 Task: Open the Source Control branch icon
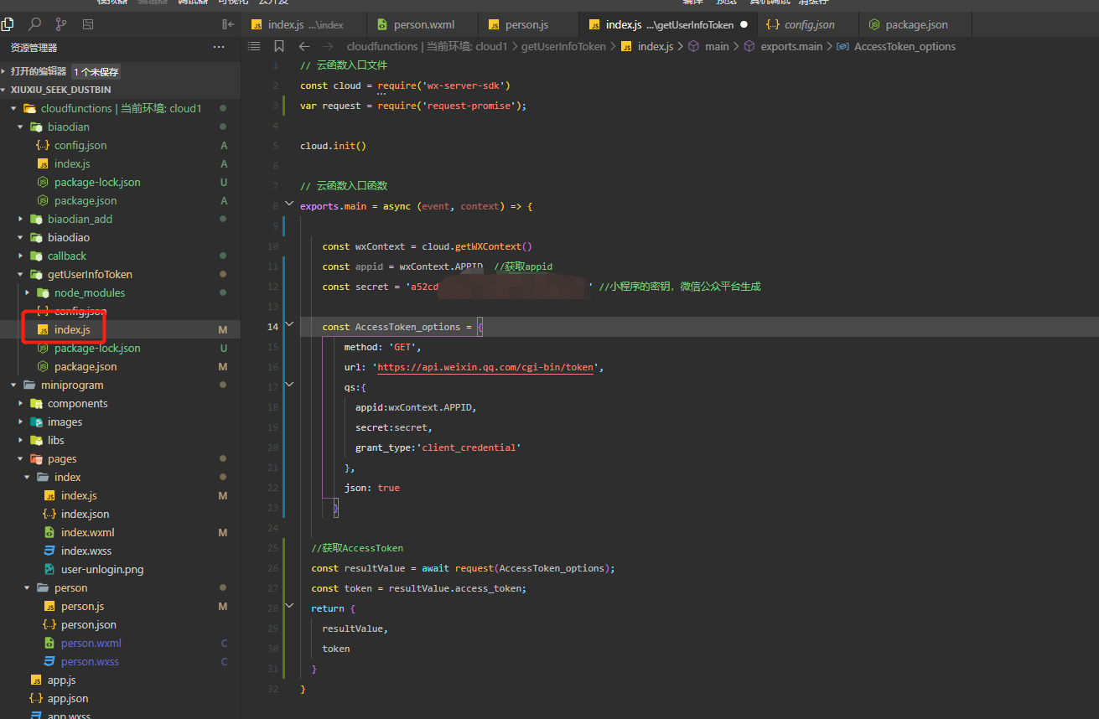61,24
